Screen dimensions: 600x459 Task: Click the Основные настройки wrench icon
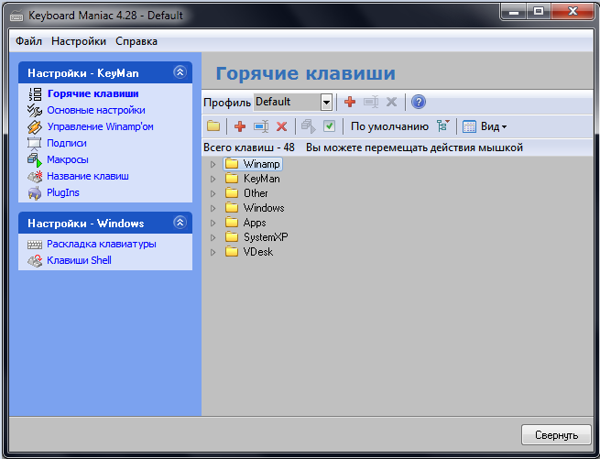35,110
